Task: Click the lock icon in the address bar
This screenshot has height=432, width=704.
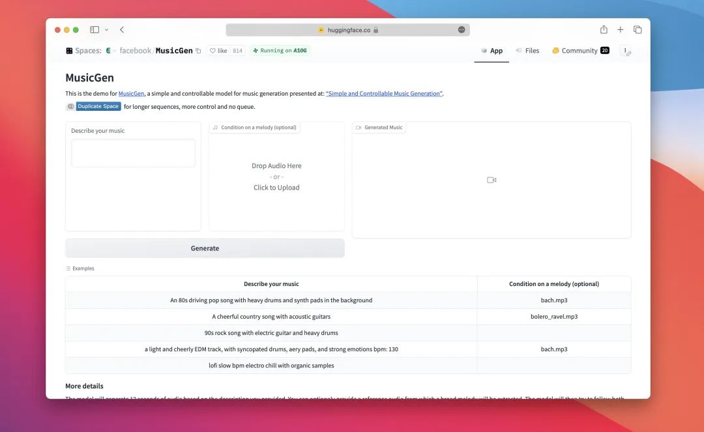Action: click(x=376, y=30)
